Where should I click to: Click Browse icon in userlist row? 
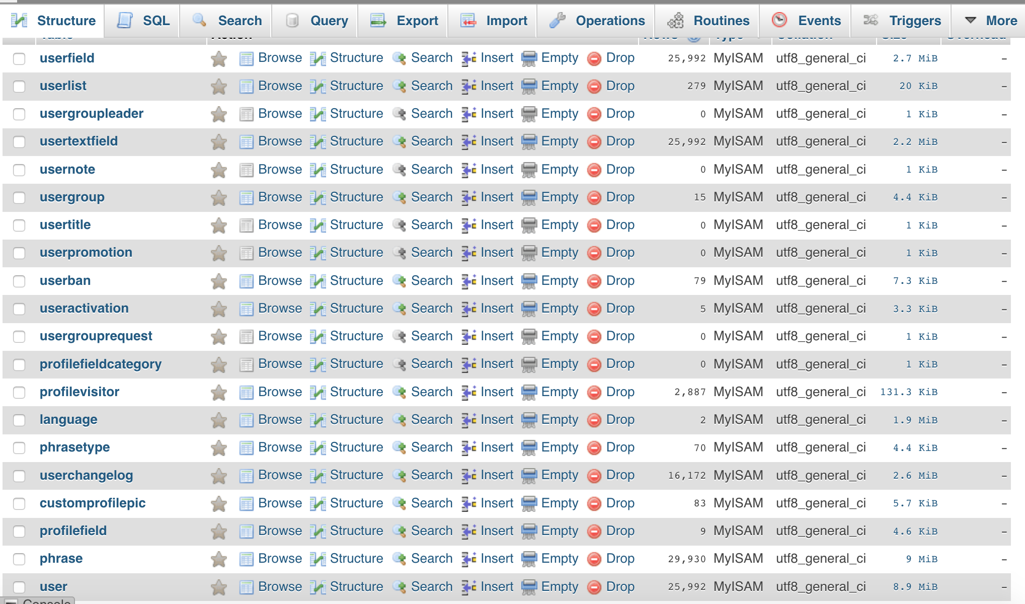(x=246, y=87)
